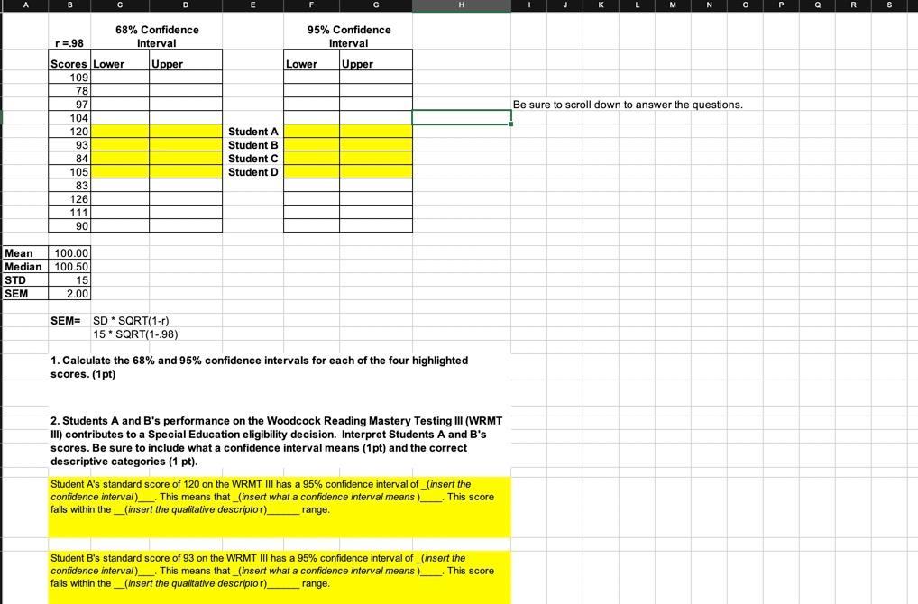Select 95% Upper cell for Student A

pyautogui.click(x=376, y=131)
